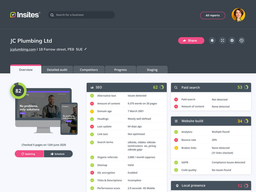This screenshot has width=256, height=192.
Task: Click Last update red cross icon
Action: (x=92, y=126)
